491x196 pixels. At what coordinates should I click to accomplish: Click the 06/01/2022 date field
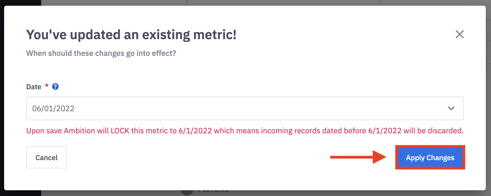(x=219, y=108)
